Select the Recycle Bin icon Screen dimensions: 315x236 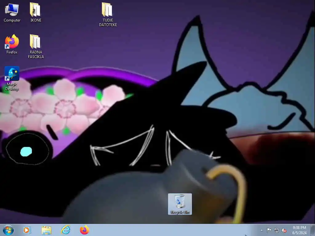coord(180,204)
